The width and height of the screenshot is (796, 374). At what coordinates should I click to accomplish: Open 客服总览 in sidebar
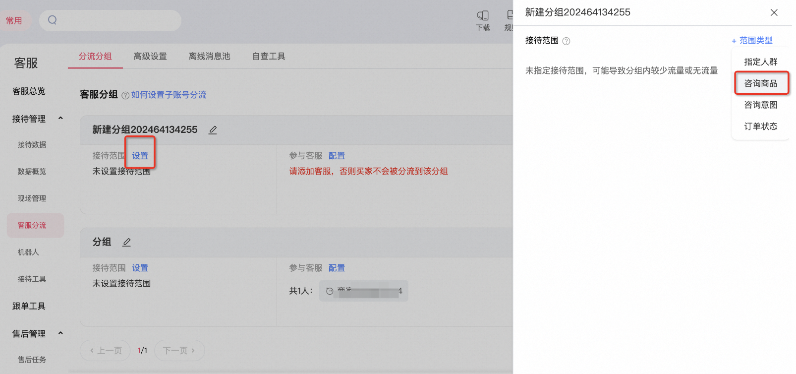(x=29, y=91)
